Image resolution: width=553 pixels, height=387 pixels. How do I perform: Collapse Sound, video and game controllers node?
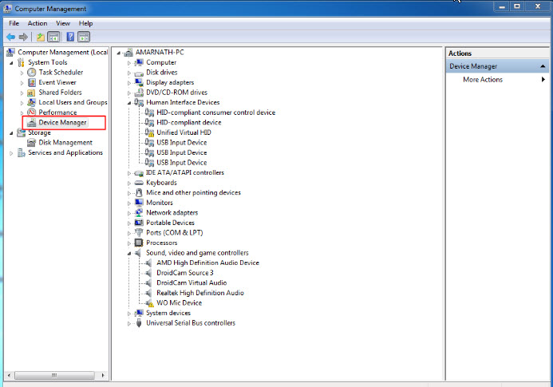(129, 254)
